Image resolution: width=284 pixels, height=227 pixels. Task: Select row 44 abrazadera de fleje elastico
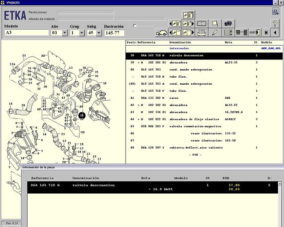click(x=204, y=119)
